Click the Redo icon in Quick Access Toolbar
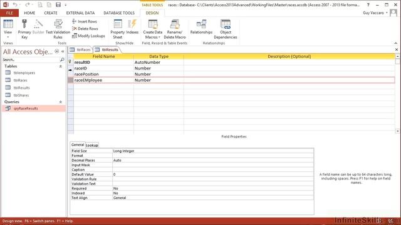401x225 pixels. pos(27,4)
